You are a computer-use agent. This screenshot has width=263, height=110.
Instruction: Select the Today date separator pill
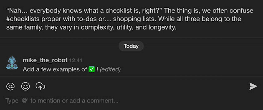click(x=131, y=46)
